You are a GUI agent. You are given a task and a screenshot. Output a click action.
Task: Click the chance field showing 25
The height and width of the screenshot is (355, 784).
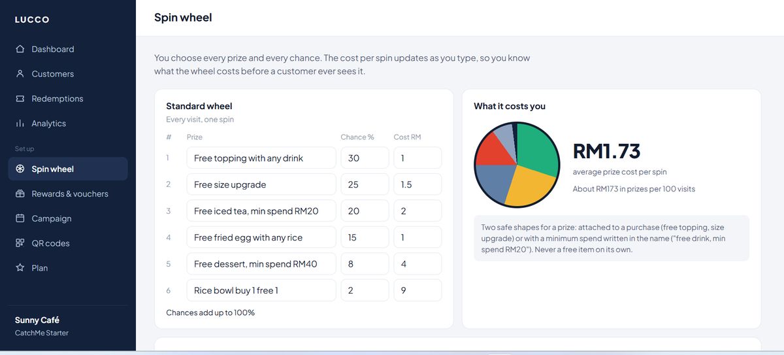click(365, 184)
